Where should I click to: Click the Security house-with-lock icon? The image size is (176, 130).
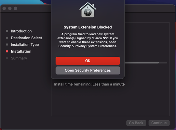click(x=88, y=10)
